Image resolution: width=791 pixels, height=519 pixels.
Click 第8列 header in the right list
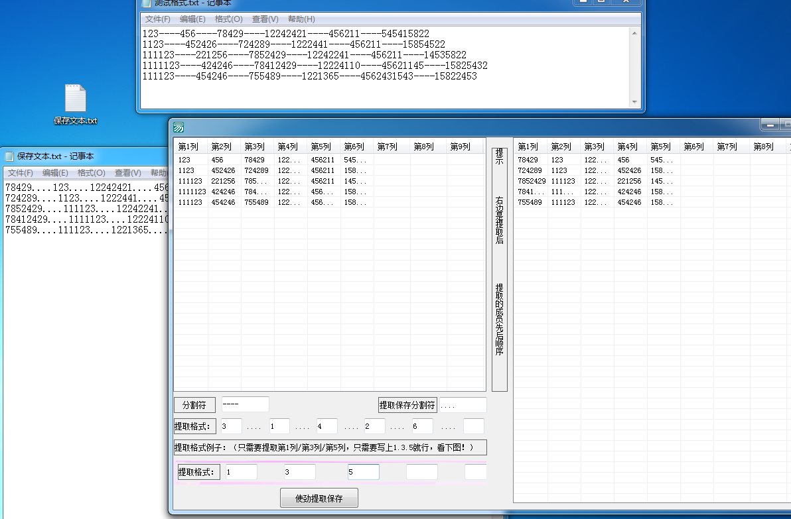coord(768,146)
